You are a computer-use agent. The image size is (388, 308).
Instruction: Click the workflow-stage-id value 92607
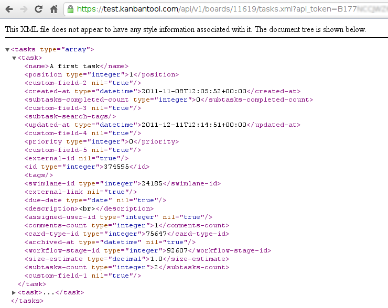(x=177, y=251)
